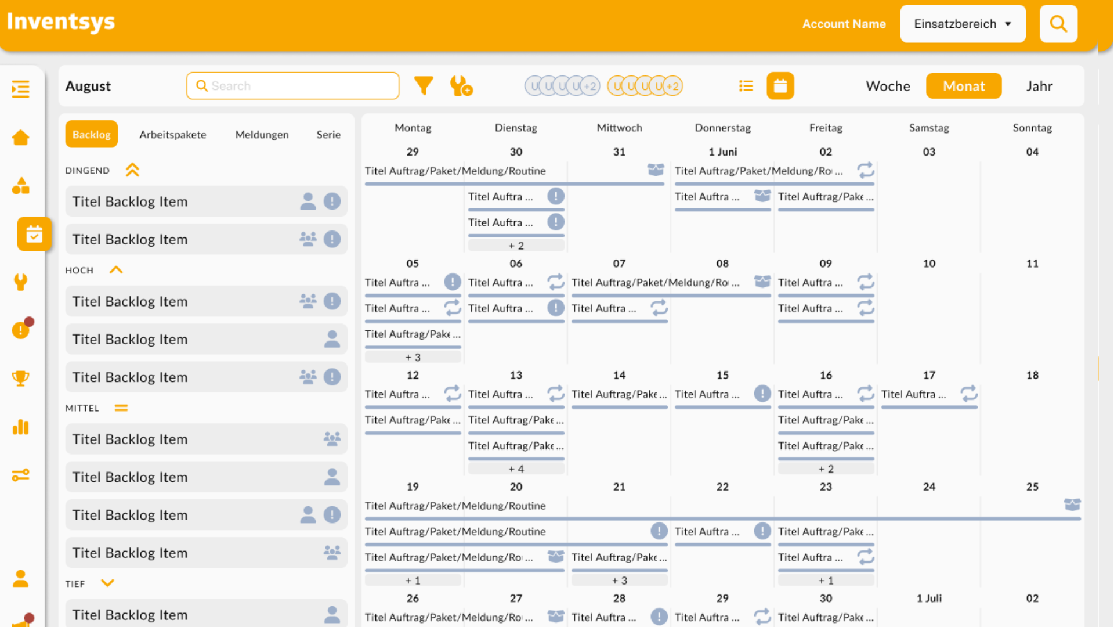Image resolution: width=1114 pixels, height=627 pixels.
Task: Click the add wrench tool icon
Action: [461, 86]
